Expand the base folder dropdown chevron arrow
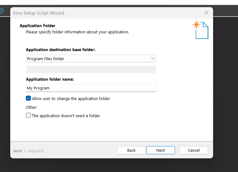The image size is (238, 172). [153, 59]
